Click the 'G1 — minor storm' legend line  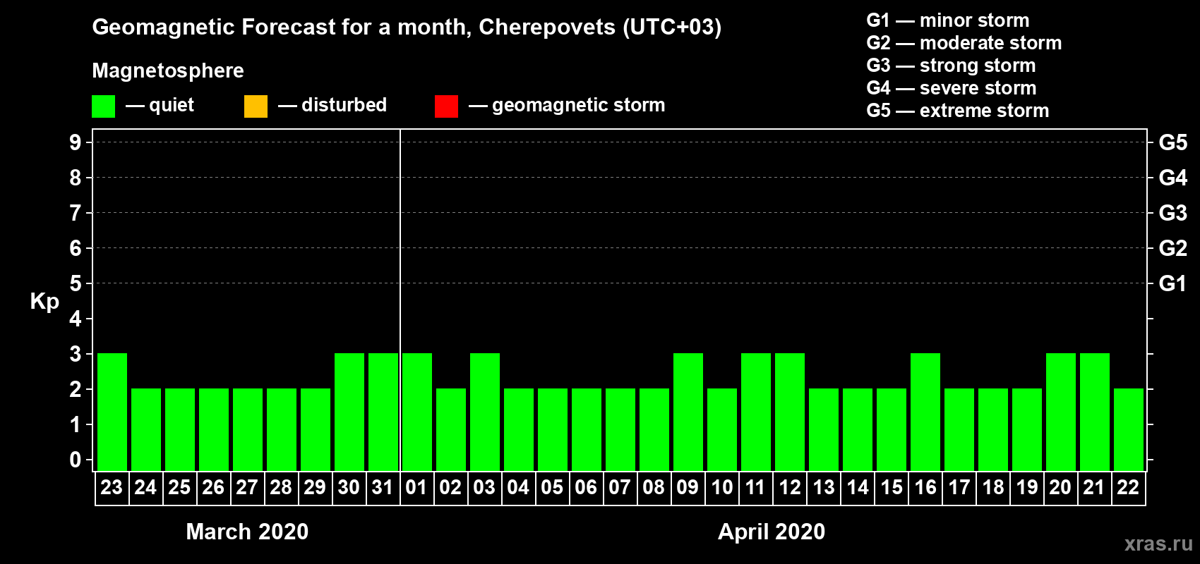coord(948,20)
